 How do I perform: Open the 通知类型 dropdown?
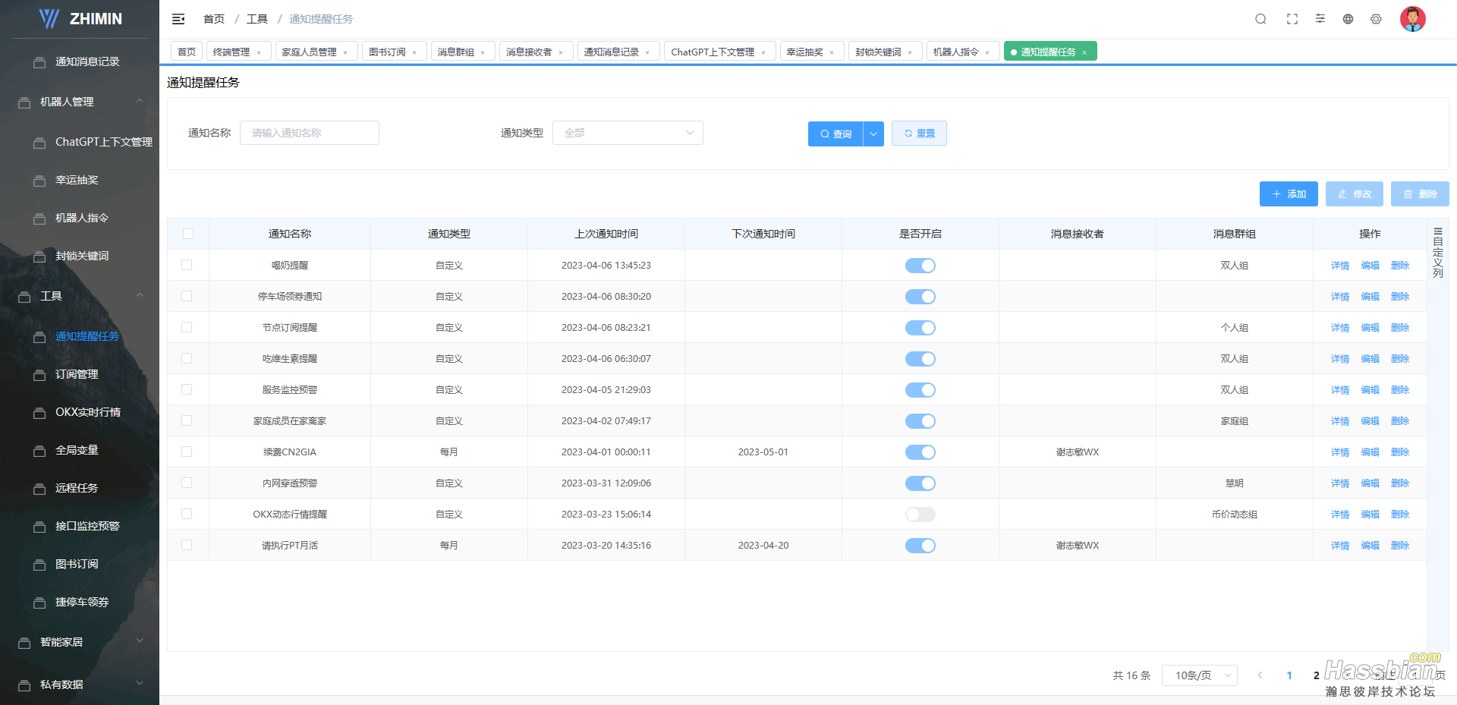628,133
